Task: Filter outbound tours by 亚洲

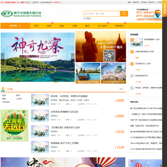Action: [4, 96]
